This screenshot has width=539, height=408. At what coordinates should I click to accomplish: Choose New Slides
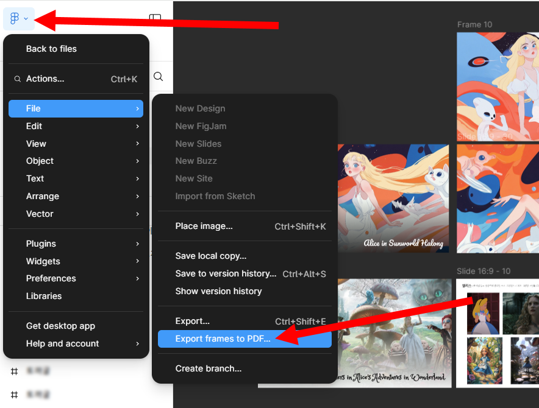245,144
